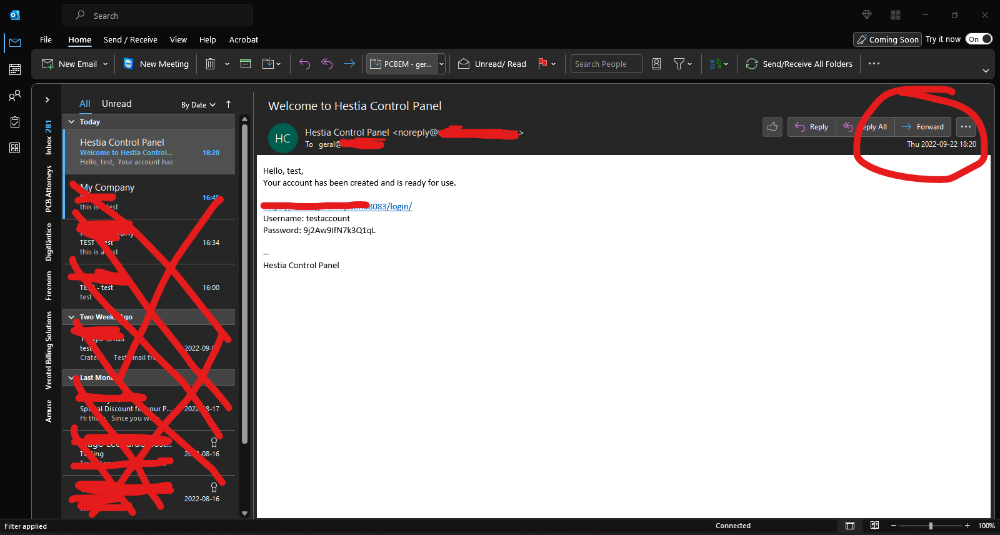The image size is (1000, 535).
Task: Click the ribbon Reply All arrows icon
Action: click(x=327, y=64)
